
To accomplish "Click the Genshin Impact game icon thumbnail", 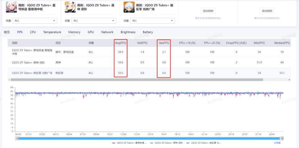I will 70,7.
